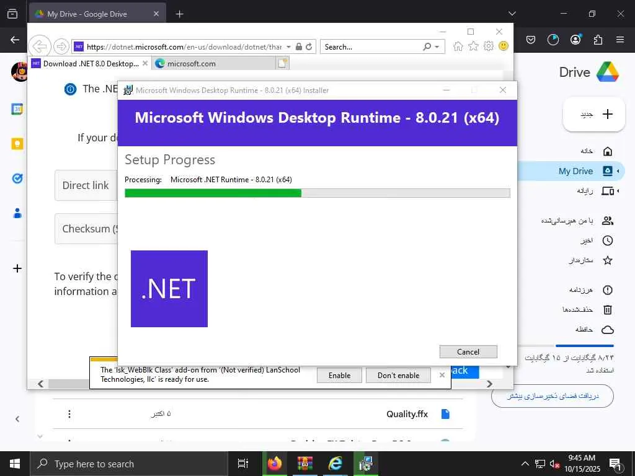
Task: Click the IE smiley feedback icon
Action: 504,46
